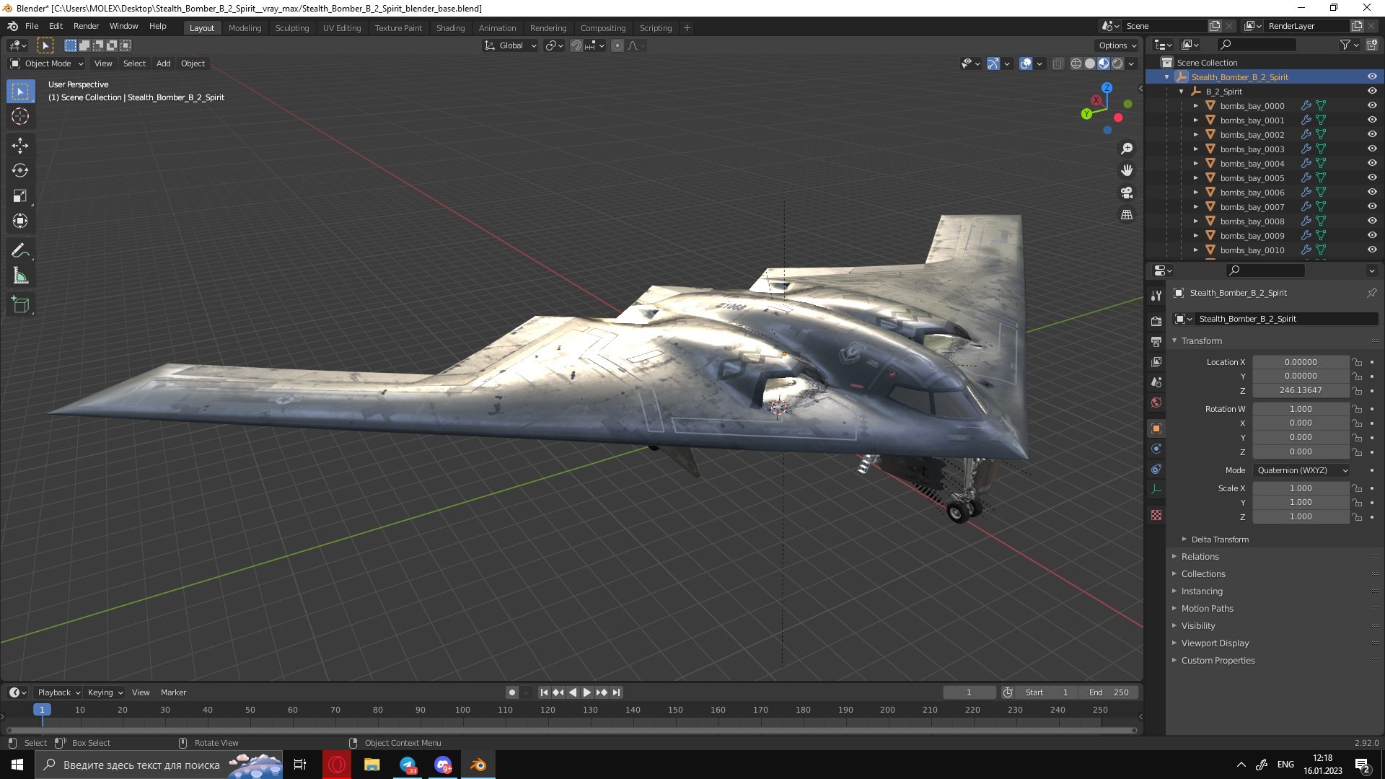Open File Explorer from the taskbar
The height and width of the screenshot is (779, 1385).
371,765
